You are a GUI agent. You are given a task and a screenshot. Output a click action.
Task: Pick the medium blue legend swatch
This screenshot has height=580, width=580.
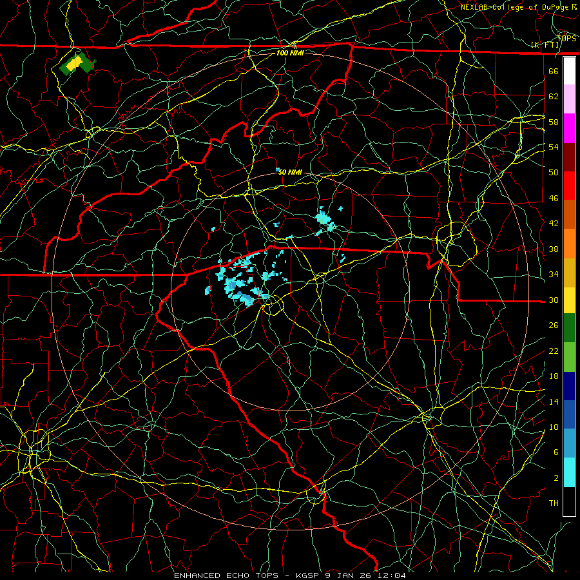569,414
